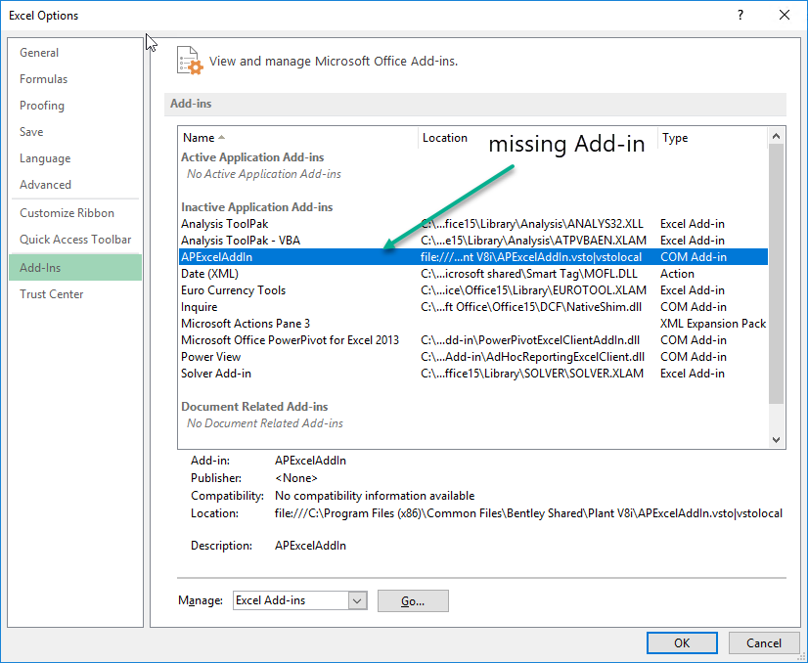Select Euro Currency Tools add-in

[473, 290]
